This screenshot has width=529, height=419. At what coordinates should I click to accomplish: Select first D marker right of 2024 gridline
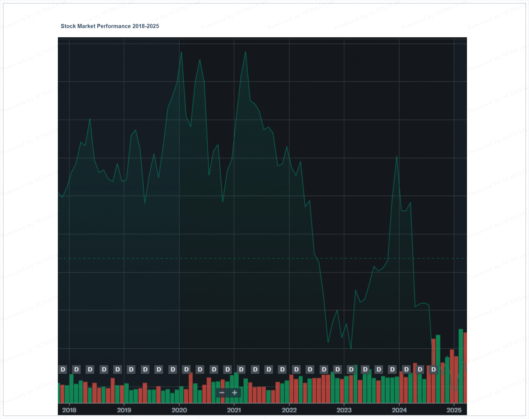click(406, 370)
